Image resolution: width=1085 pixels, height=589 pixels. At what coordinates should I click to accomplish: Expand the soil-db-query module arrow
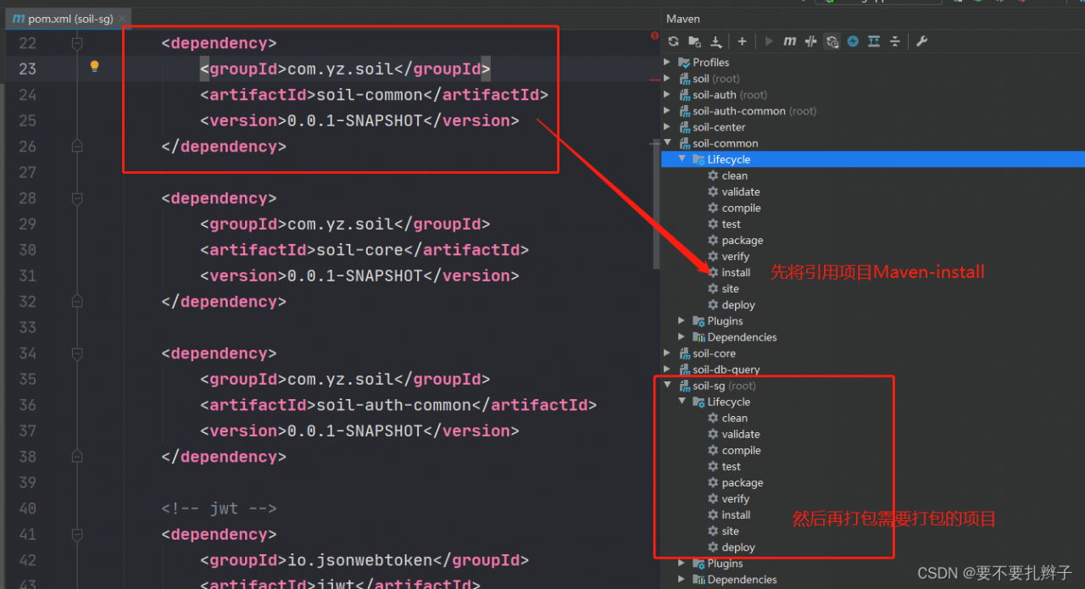coord(667,369)
